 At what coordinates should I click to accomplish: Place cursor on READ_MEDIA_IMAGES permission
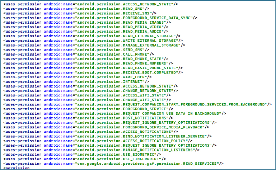[x=122, y=22]
